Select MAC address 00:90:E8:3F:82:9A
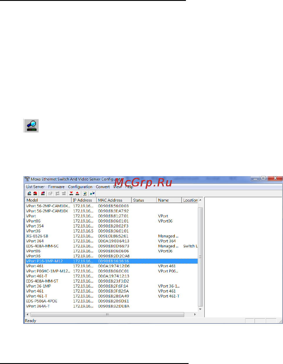 (113, 291)
